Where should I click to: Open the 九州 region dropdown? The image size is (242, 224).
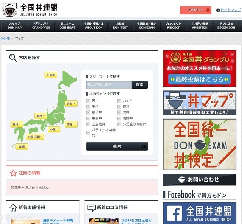tap(17, 124)
